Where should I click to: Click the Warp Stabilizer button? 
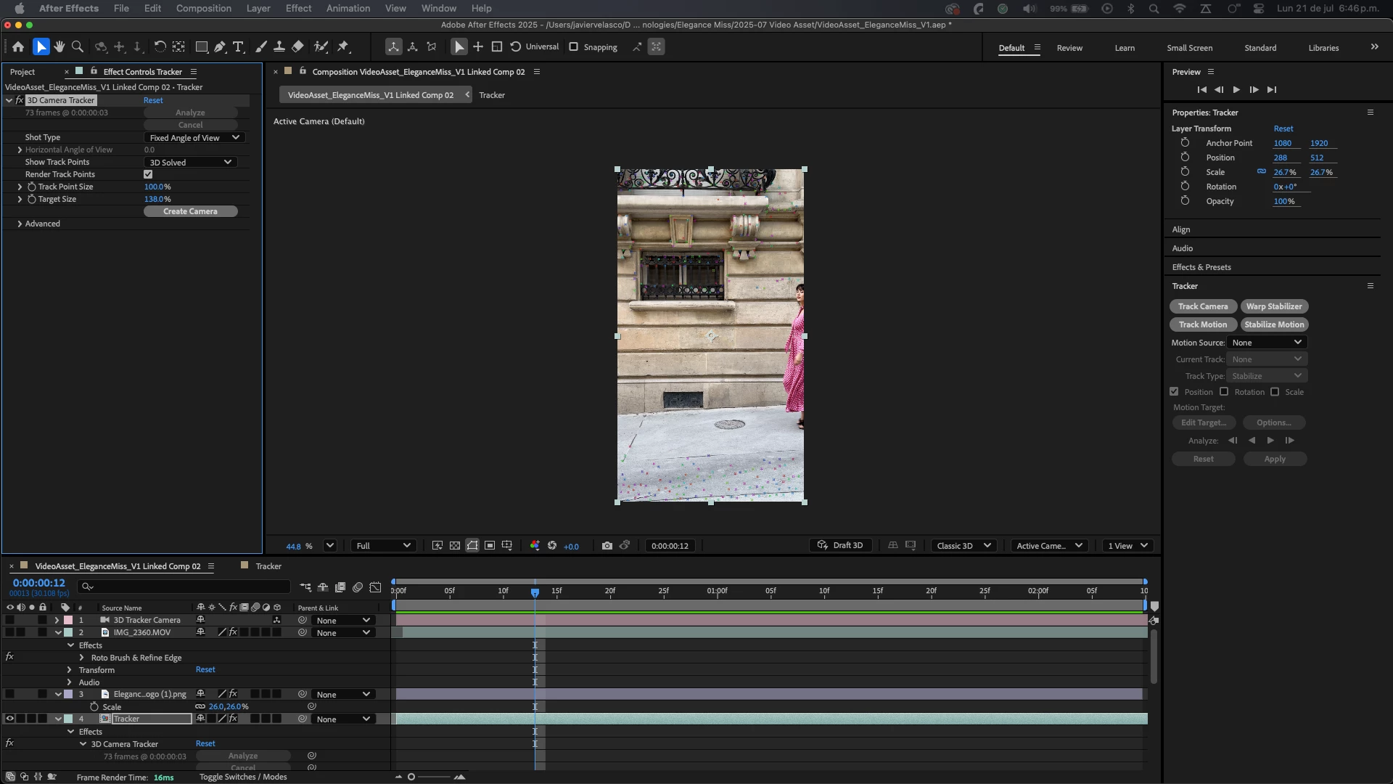(x=1274, y=306)
